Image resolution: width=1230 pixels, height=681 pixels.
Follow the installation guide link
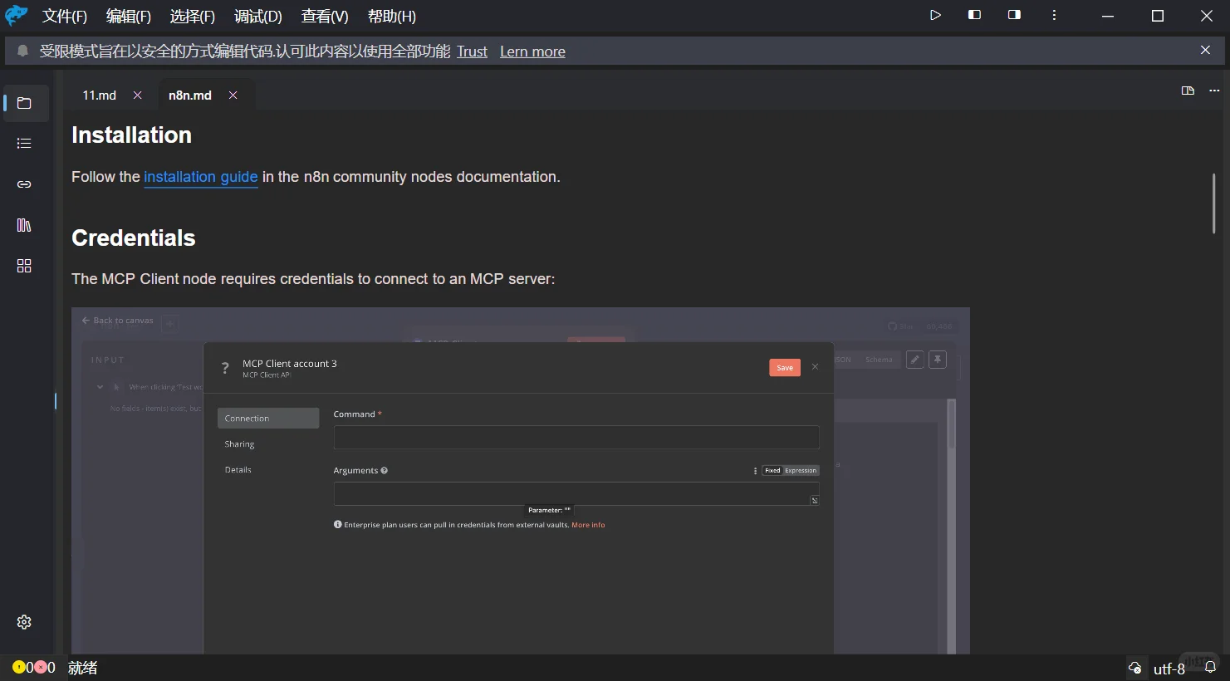coord(201,177)
